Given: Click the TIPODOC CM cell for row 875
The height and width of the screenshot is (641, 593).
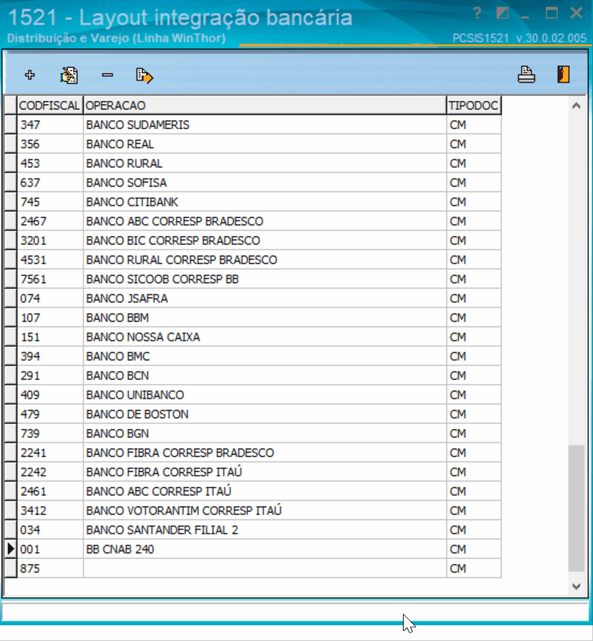Looking at the screenshot, I should (x=474, y=568).
